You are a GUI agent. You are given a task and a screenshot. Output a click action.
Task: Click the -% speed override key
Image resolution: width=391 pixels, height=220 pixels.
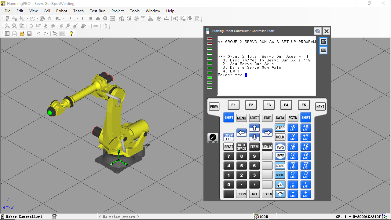click(x=280, y=194)
